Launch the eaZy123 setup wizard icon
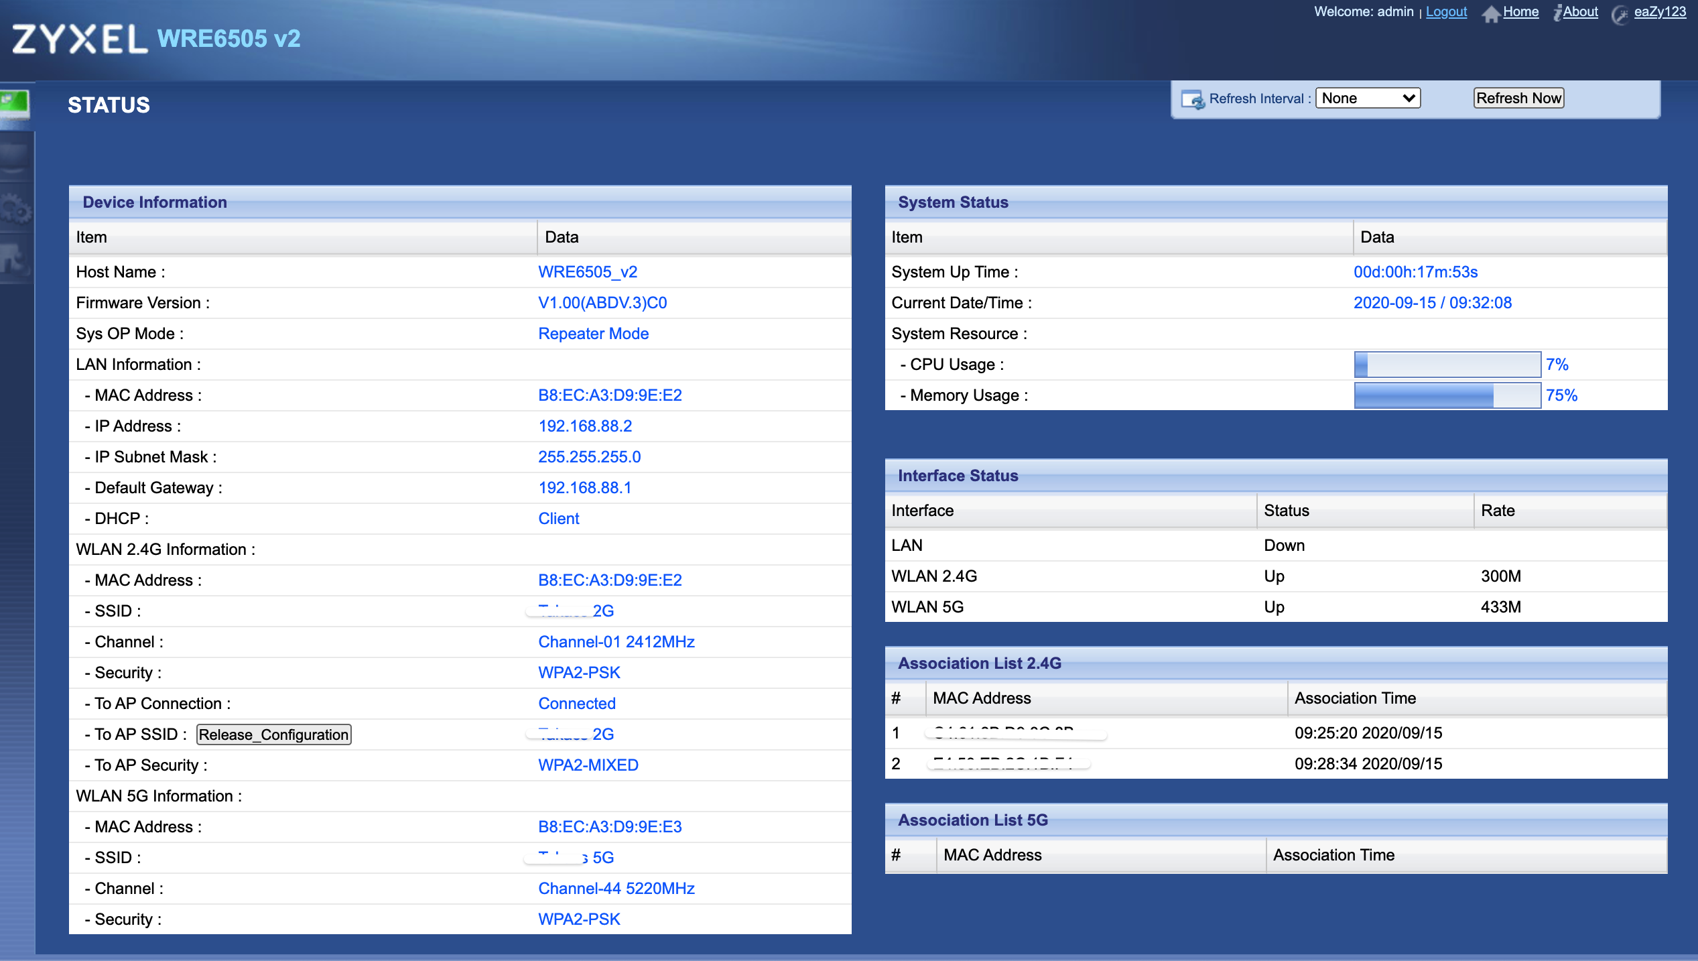 pos(1619,13)
